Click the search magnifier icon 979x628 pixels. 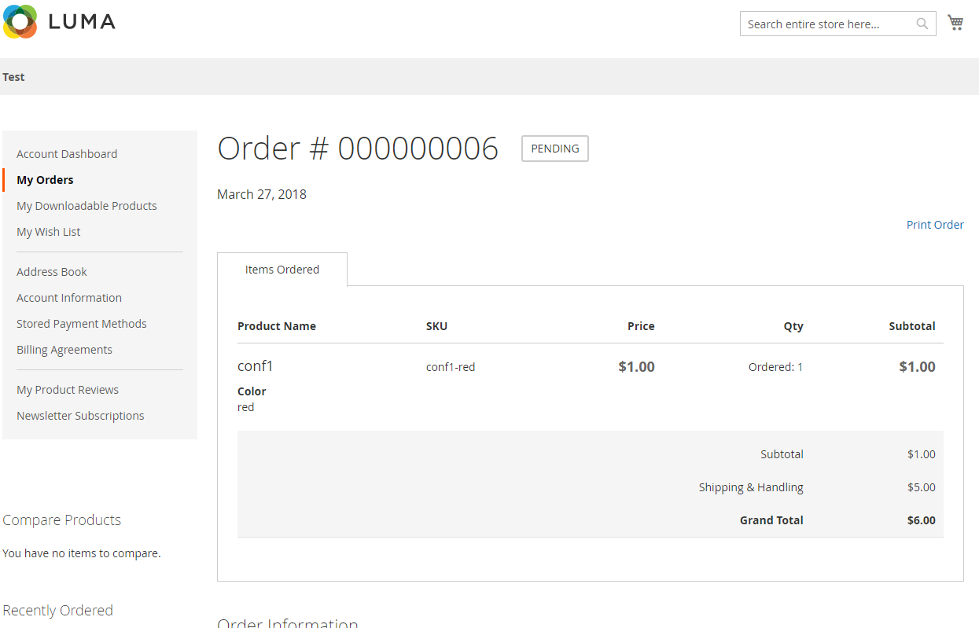921,24
